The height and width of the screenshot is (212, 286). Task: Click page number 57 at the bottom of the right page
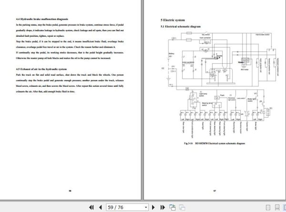coord(214,191)
